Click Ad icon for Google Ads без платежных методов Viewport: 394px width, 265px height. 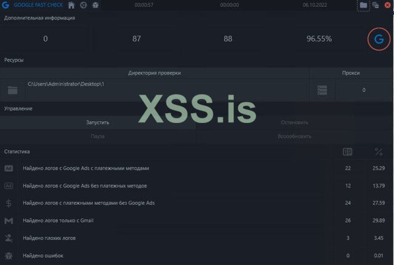[x=9, y=186]
